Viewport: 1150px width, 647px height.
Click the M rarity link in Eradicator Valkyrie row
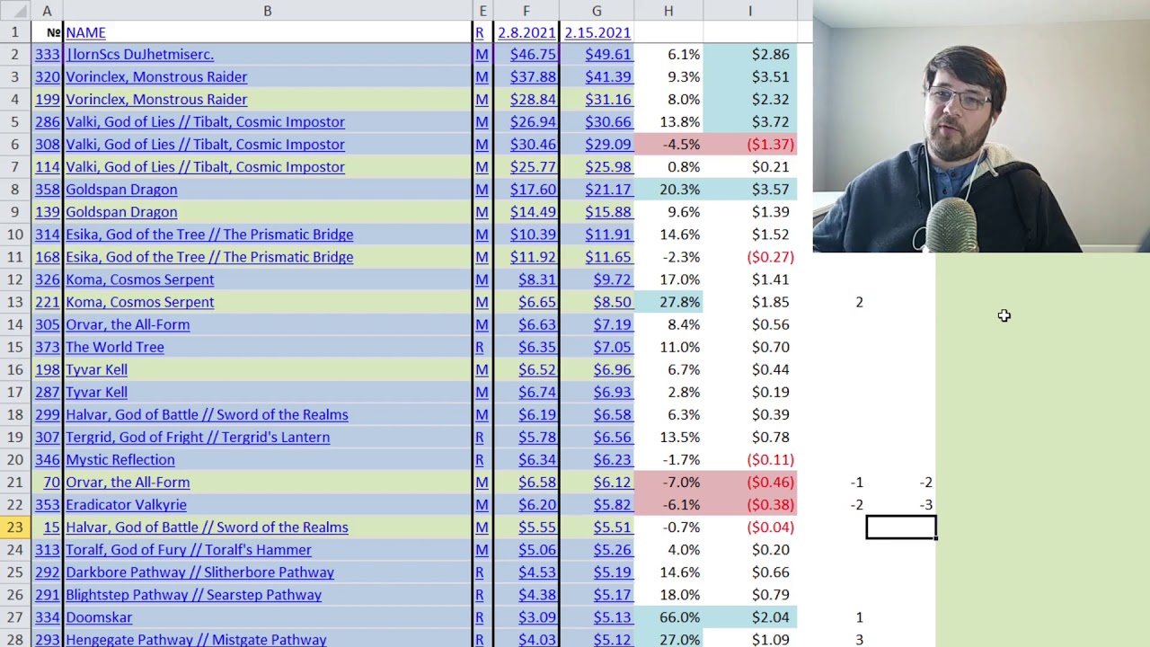click(482, 505)
